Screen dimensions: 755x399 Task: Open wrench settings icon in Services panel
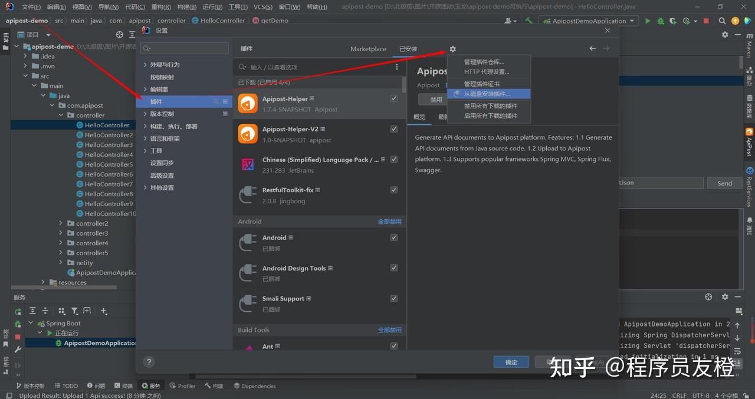coord(18,349)
